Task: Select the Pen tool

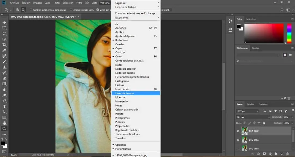Action: pyautogui.click(x=4, y=101)
